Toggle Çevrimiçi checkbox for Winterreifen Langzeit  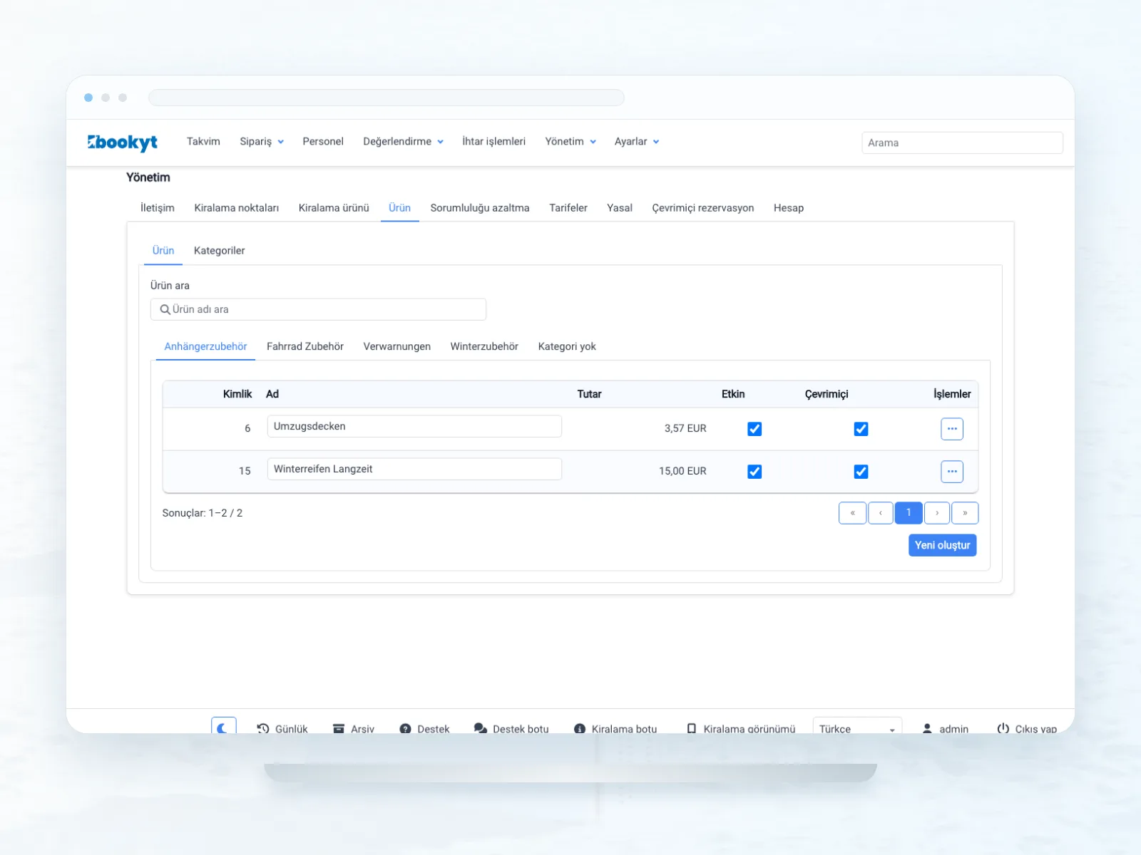861,472
